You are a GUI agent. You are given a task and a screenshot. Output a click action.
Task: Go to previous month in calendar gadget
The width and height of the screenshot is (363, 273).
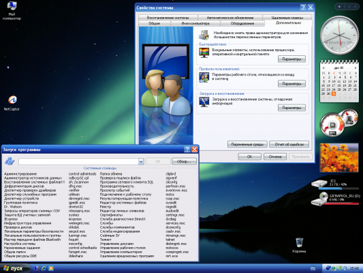[323, 68]
